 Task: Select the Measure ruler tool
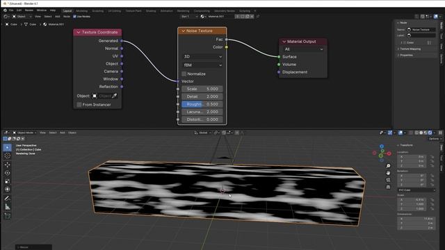(x=8, y=207)
